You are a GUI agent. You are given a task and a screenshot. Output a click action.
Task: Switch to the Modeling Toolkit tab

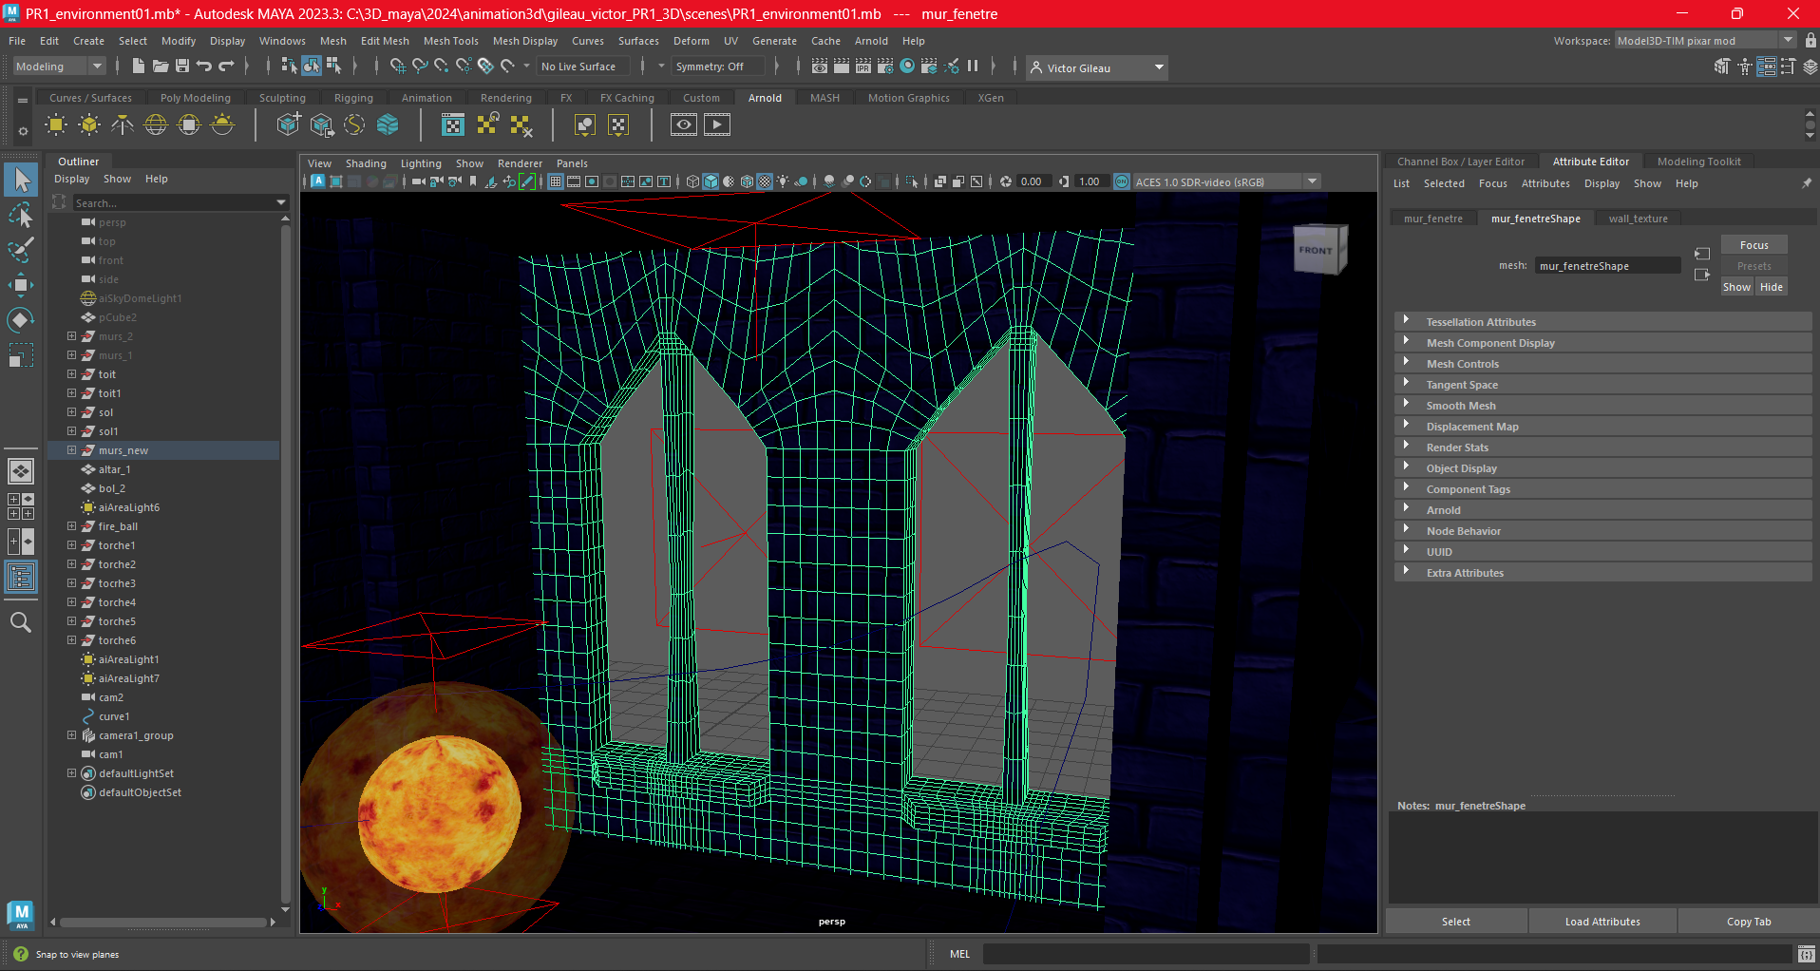(1698, 162)
